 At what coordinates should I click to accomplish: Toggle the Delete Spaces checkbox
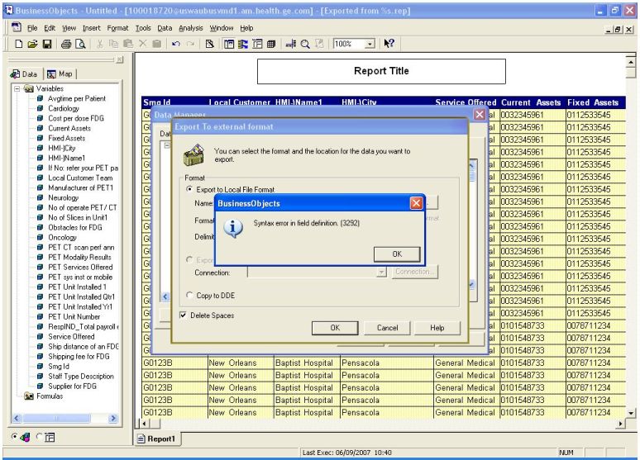(184, 315)
